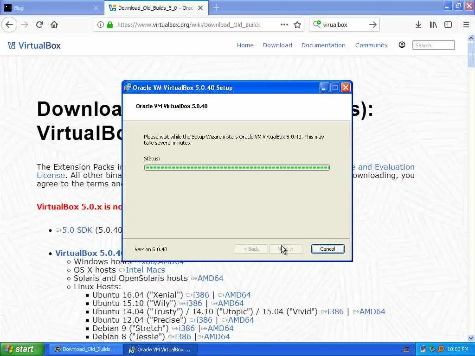Submit the search with the arrow button
The height and width of the screenshot is (356, 475).
(373, 25)
